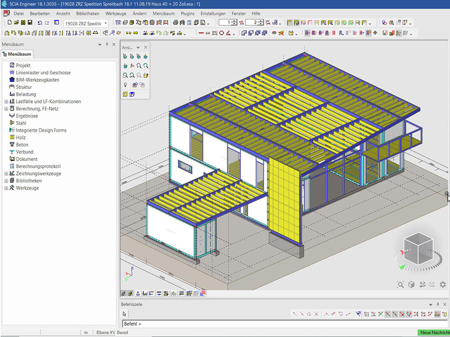450x337 pixels.
Task: Open the Plugins menu
Action: [x=187, y=14]
